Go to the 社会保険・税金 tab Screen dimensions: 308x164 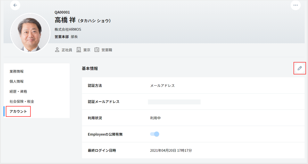point(22,102)
